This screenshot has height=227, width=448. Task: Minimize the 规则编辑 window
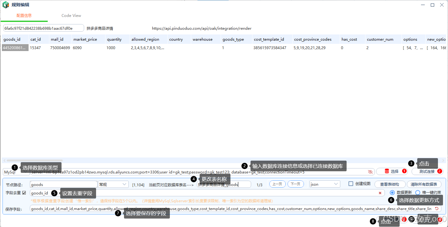pyautogui.click(x=423, y=5)
